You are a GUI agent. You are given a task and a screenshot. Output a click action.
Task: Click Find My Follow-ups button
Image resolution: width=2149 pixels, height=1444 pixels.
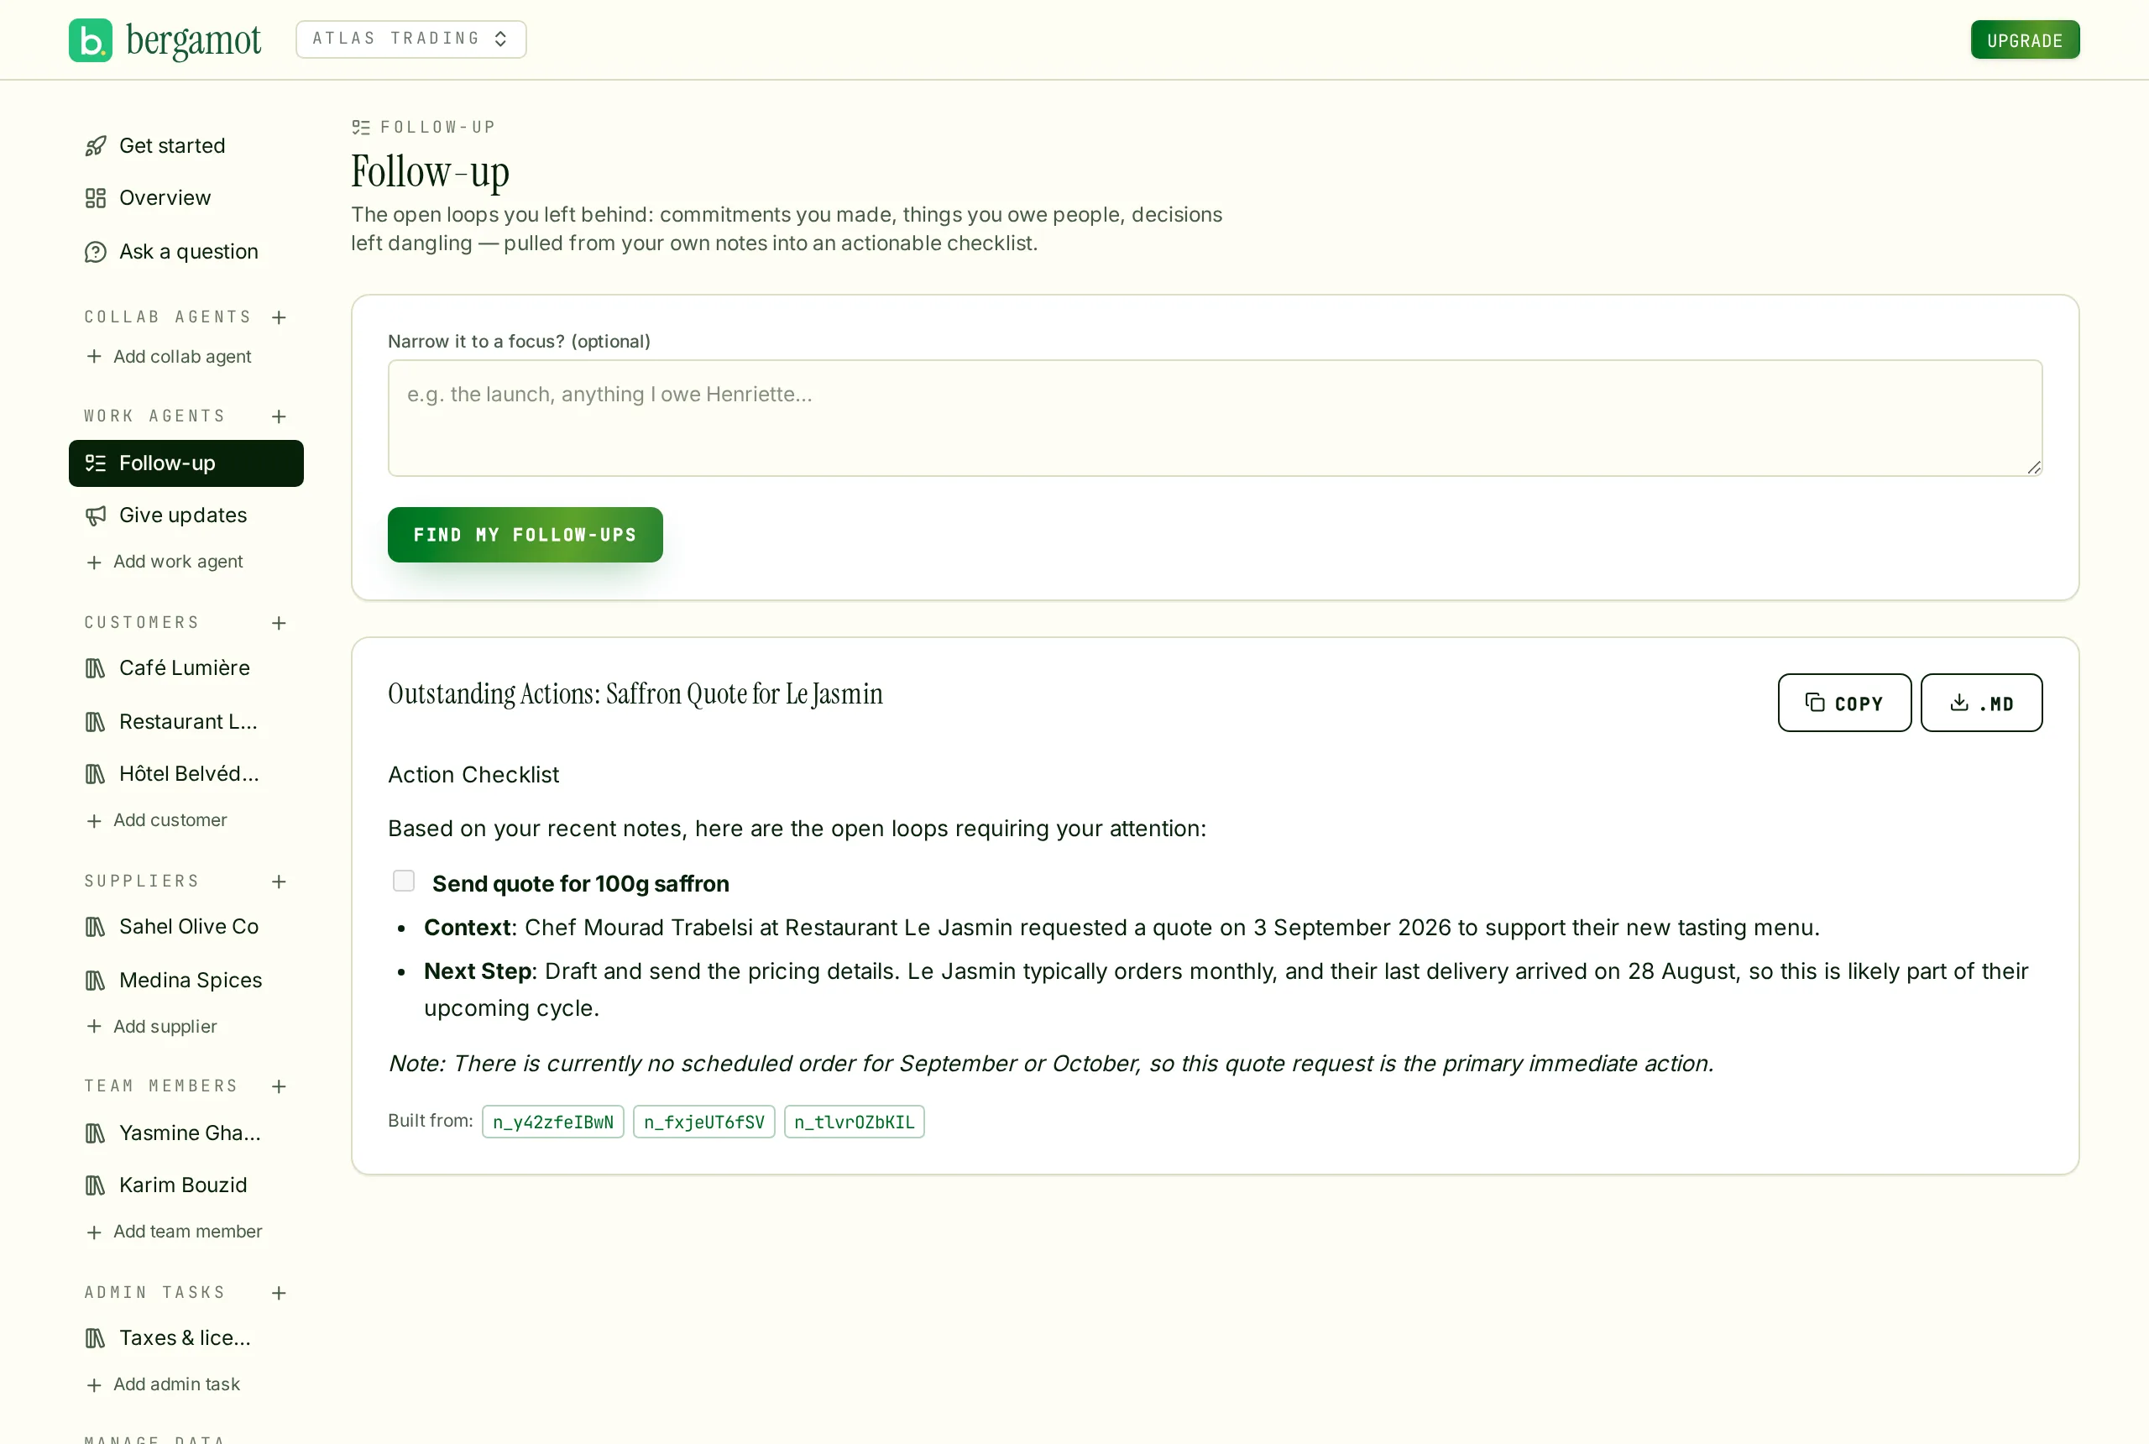click(x=525, y=535)
